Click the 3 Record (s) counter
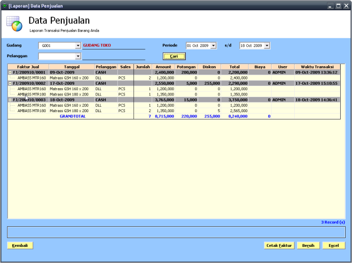The height and width of the screenshot is (263, 352). pos(333,222)
